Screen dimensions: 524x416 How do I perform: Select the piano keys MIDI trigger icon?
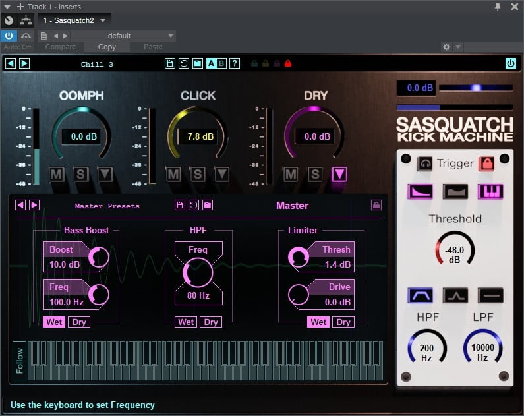(x=491, y=192)
